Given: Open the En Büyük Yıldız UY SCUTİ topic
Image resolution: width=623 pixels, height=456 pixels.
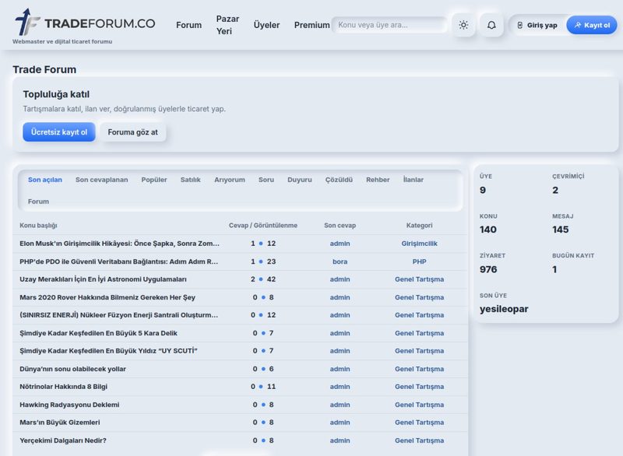Looking at the screenshot, I should click(108, 351).
